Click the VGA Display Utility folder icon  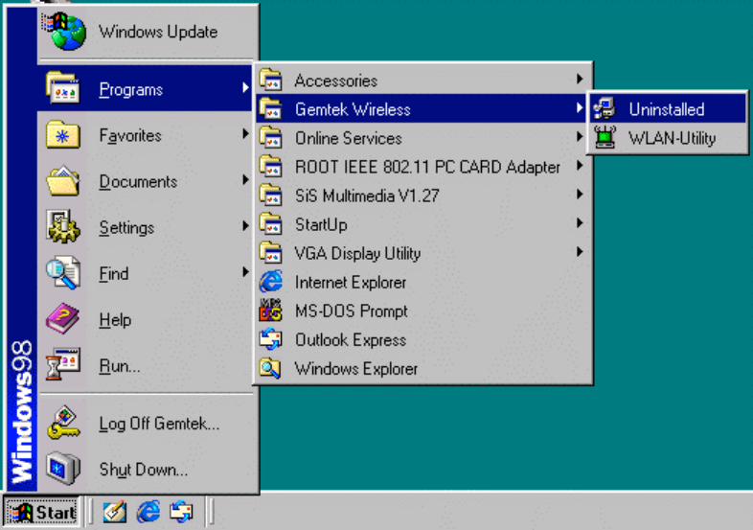[271, 253]
